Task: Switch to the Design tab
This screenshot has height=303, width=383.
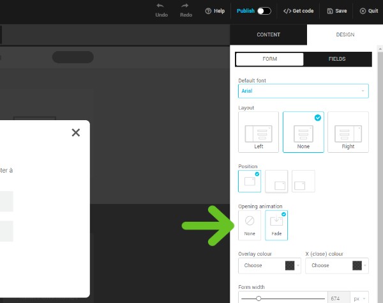Action: tap(344, 35)
